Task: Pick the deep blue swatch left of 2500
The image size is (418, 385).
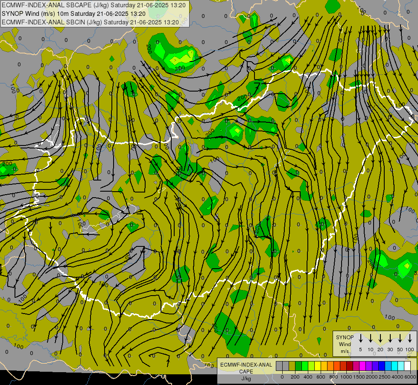Action: (381, 366)
